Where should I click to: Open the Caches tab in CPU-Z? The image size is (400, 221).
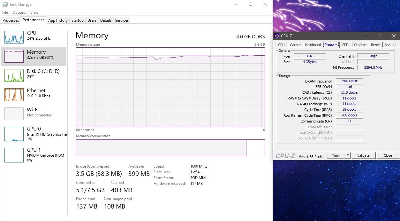(x=295, y=45)
